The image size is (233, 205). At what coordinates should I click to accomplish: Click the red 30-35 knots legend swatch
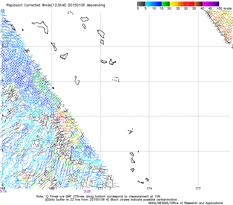190,4
